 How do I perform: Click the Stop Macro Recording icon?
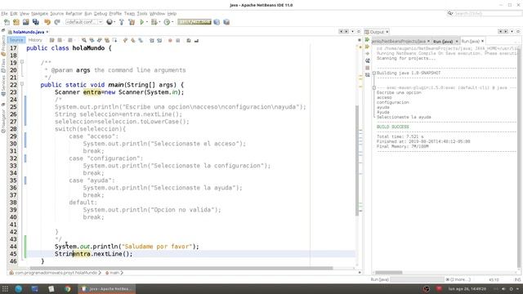tap(178, 40)
